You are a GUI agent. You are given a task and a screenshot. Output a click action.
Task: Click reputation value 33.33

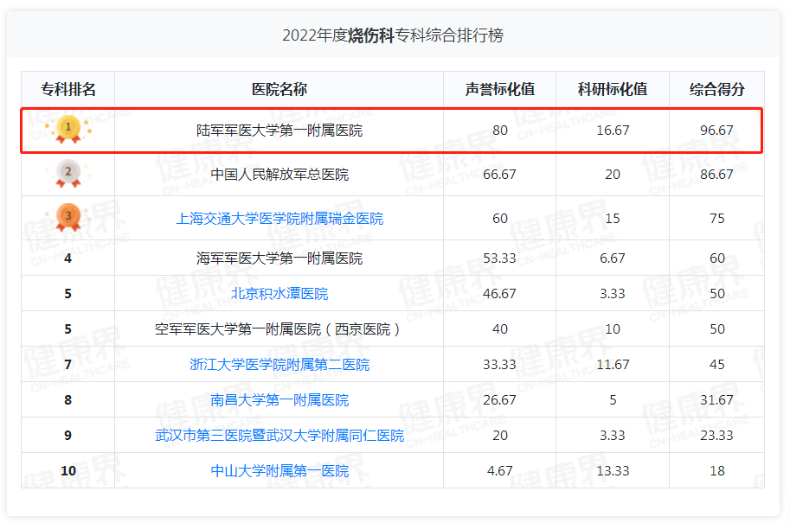tap(499, 365)
